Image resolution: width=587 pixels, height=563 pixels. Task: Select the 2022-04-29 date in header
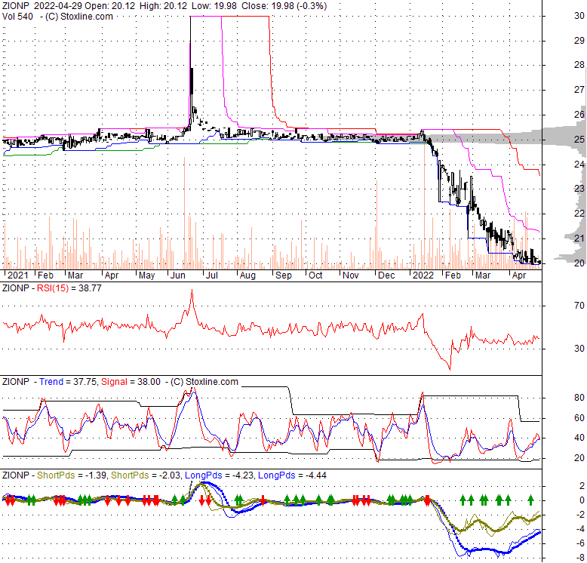pyautogui.click(x=58, y=6)
